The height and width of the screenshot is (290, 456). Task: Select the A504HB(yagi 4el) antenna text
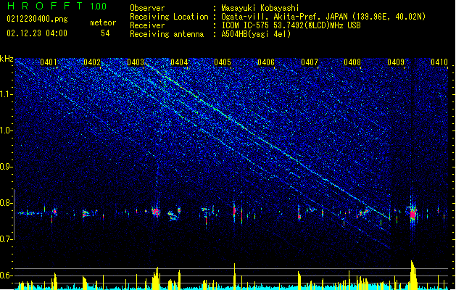[x=256, y=34]
